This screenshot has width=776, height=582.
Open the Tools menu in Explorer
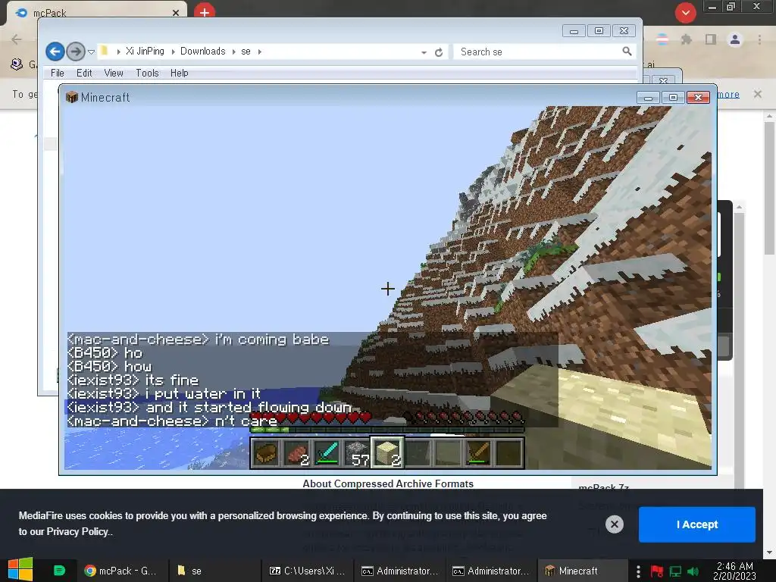[x=147, y=74]
